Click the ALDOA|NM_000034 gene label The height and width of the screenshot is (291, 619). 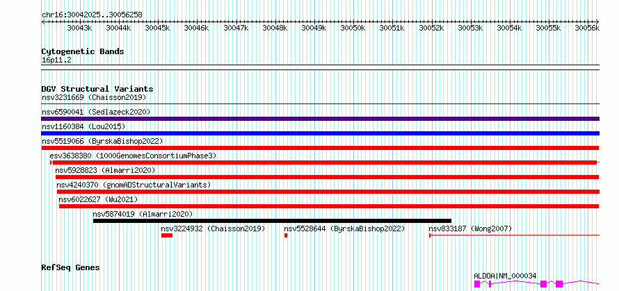[x=505, y=276]
